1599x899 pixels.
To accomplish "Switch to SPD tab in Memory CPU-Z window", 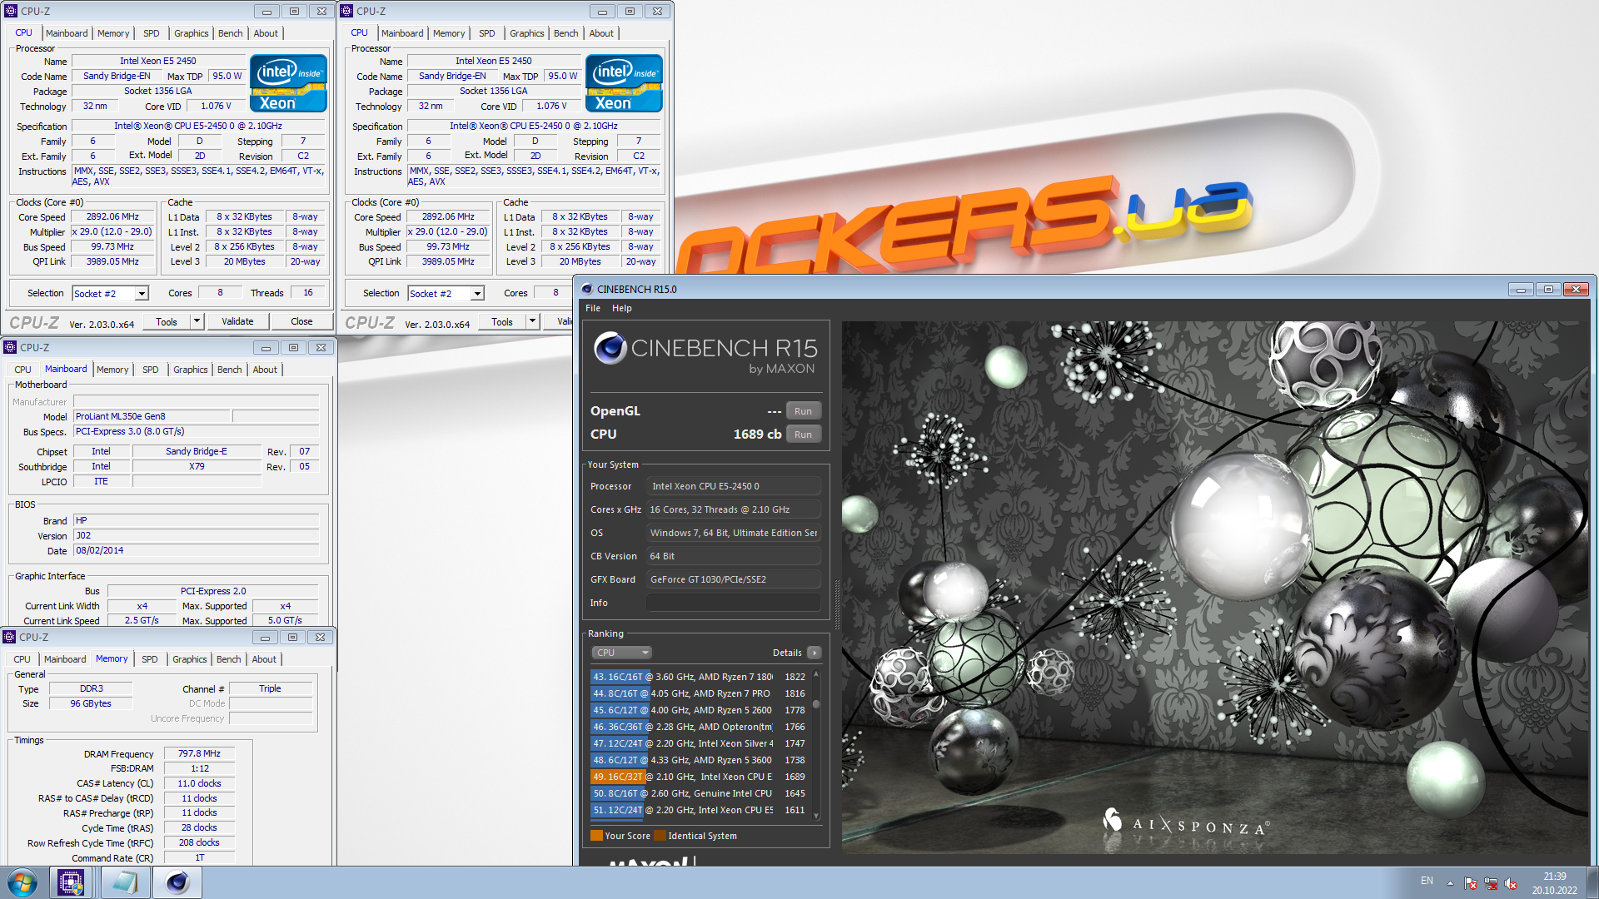I will click(x=150, y=659).
